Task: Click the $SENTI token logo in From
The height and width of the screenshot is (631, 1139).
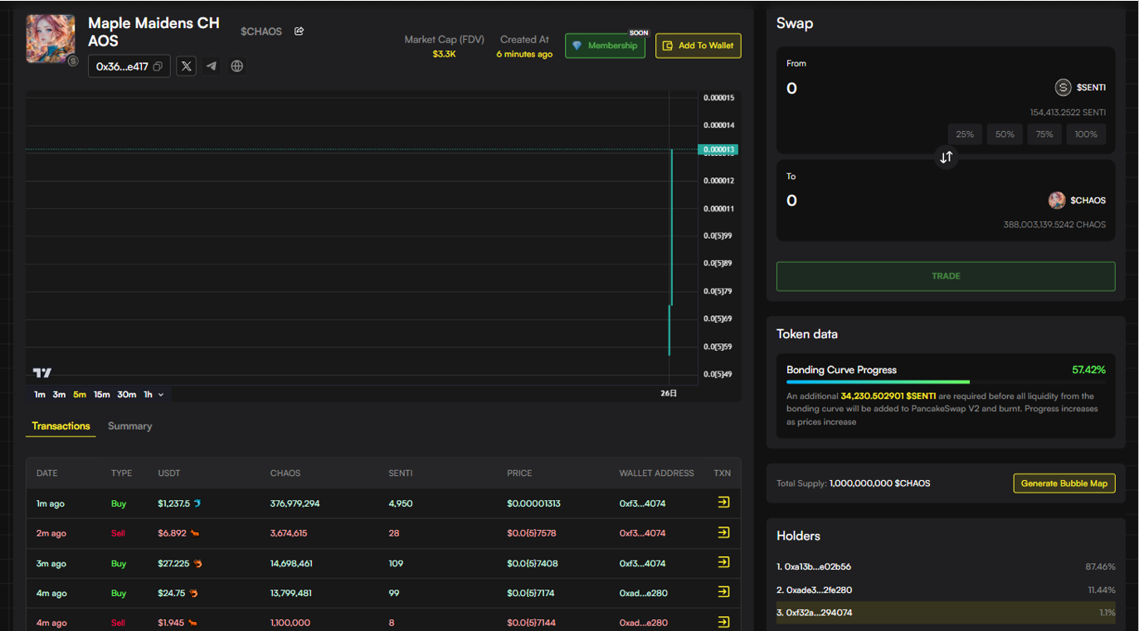Action: (x=1063, y=87)
